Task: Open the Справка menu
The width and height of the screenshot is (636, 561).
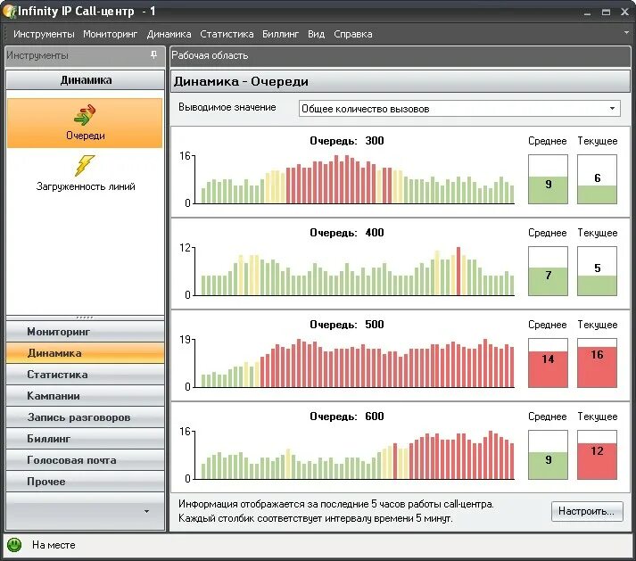Action: pos(353,34)
